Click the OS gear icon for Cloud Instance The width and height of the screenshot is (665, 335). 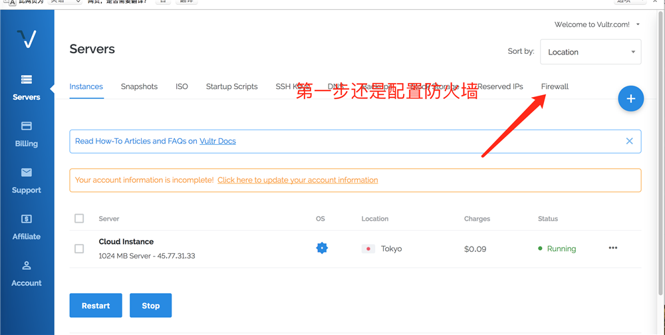322,248
